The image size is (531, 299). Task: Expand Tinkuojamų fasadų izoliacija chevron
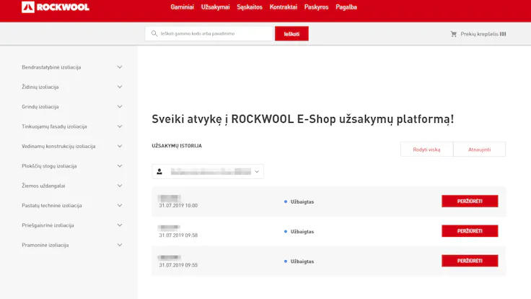coord(120,126)
